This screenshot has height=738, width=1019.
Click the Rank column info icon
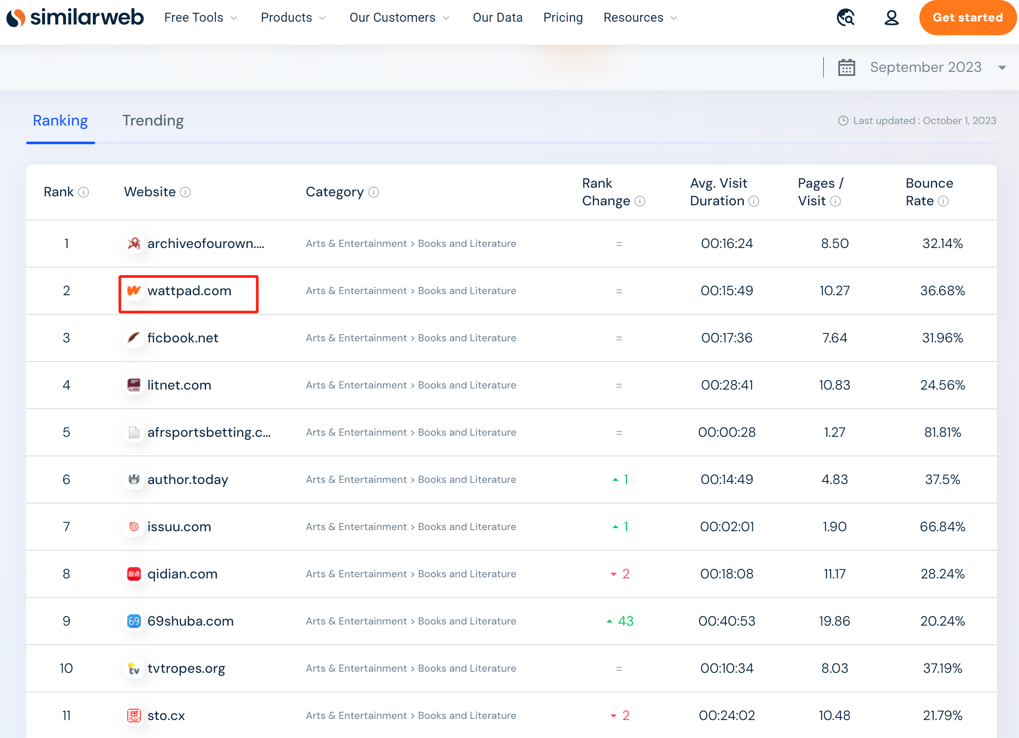[84, 192]
